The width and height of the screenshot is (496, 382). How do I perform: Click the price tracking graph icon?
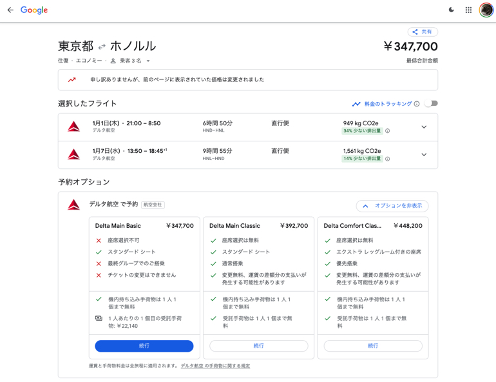(356, 104)
